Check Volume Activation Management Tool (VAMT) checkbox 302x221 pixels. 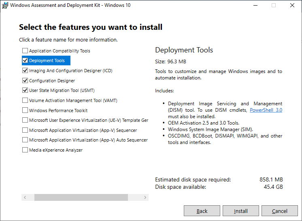25,100
